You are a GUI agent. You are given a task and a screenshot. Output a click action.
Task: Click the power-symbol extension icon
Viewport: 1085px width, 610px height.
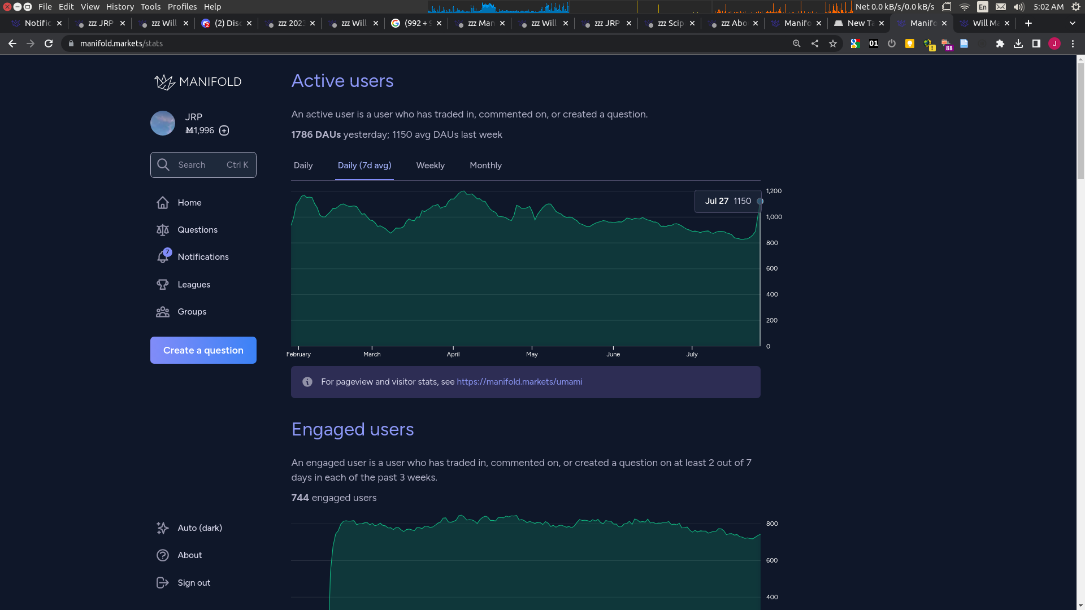(892, 43)
